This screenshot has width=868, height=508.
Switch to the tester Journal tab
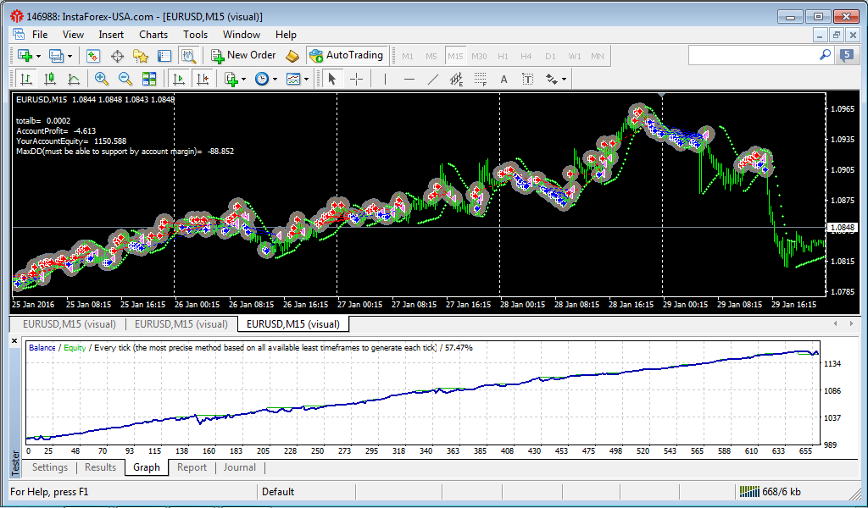point(240,467)
